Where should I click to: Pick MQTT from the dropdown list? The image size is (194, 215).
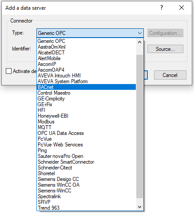point(87,127)
